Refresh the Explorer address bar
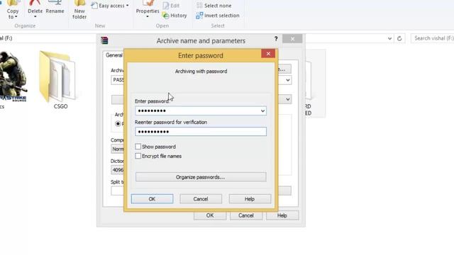 click(399, 38)
